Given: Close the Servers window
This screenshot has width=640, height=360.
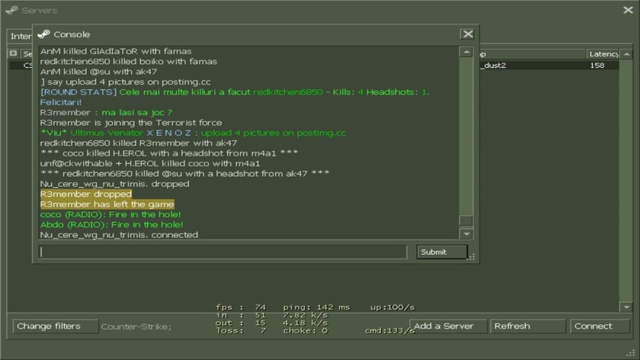Looking at the screenshot, I should (628, 10).
